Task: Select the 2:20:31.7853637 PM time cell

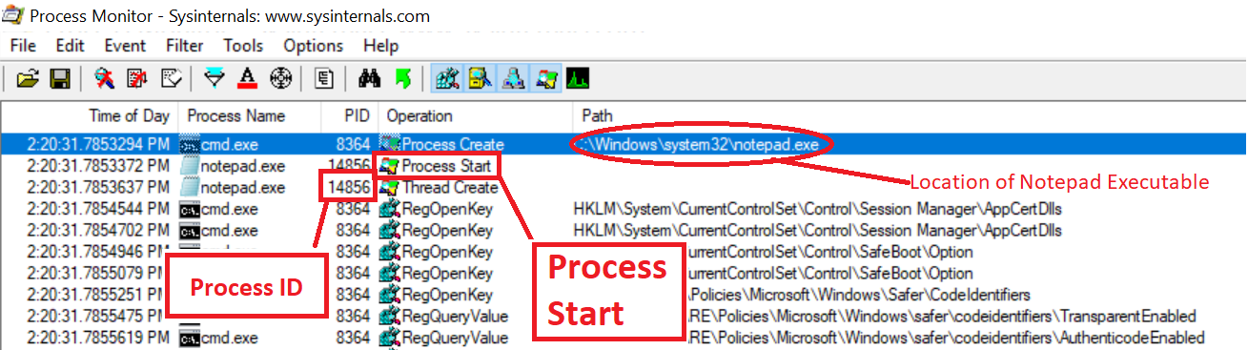Action: (99, 188)
